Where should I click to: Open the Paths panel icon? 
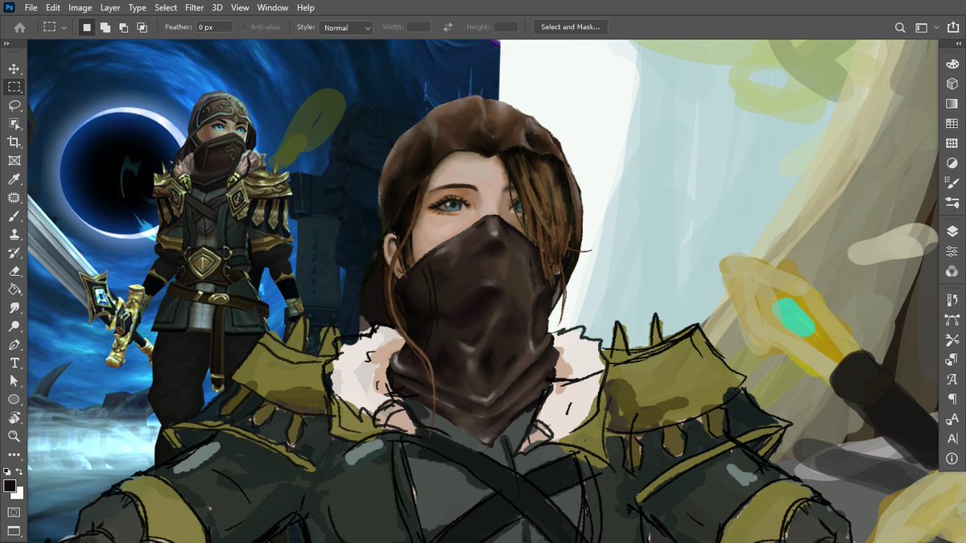pyautogui.click(x=952, y=321)
